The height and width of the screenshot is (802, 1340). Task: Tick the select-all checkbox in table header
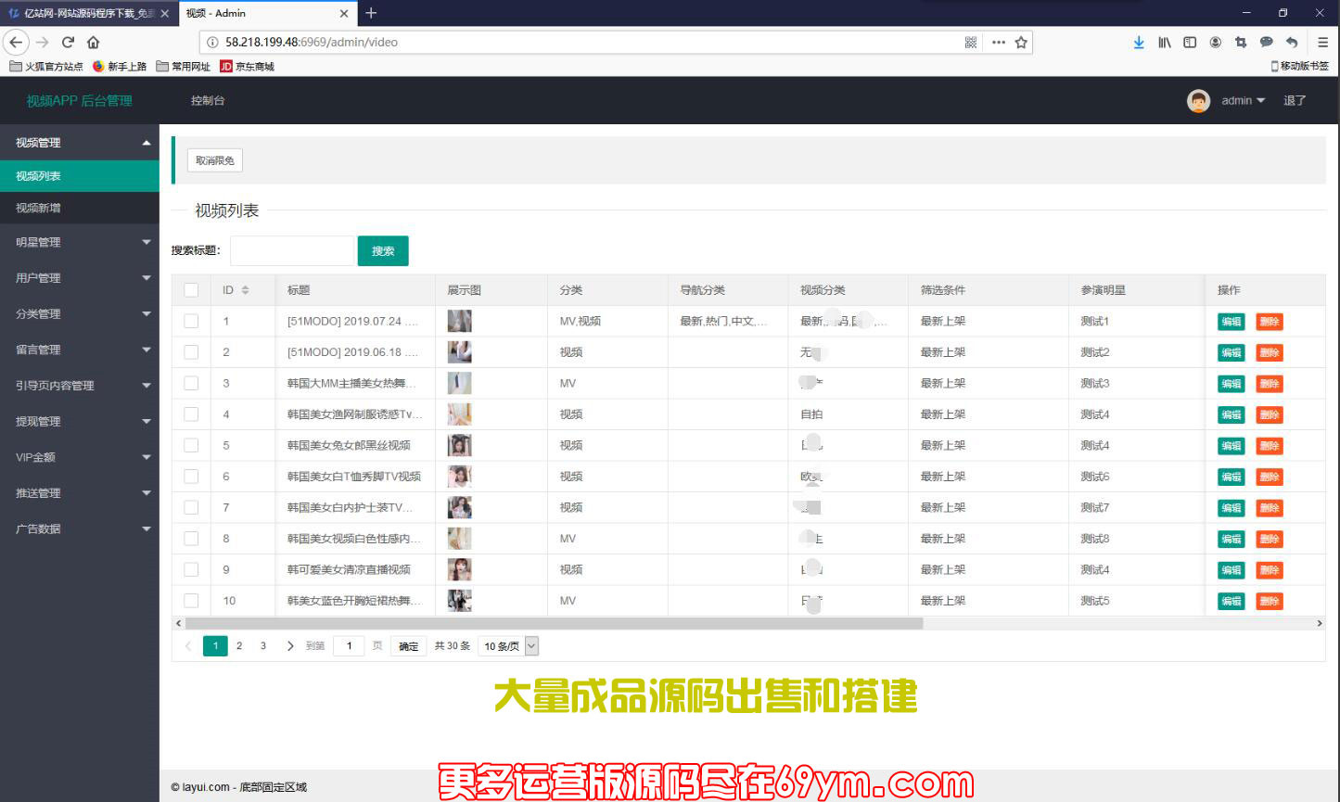[x=191, y=290]
